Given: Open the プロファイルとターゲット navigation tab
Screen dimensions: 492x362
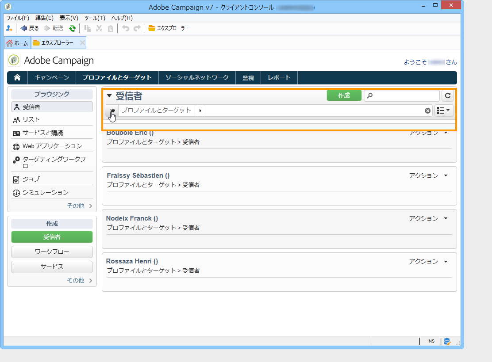Looking at the screenshot, I should [x=117, y=78].
